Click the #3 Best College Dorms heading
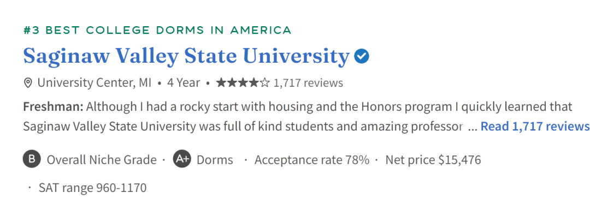Screen dimensions: 590x216 click(157, 31)
